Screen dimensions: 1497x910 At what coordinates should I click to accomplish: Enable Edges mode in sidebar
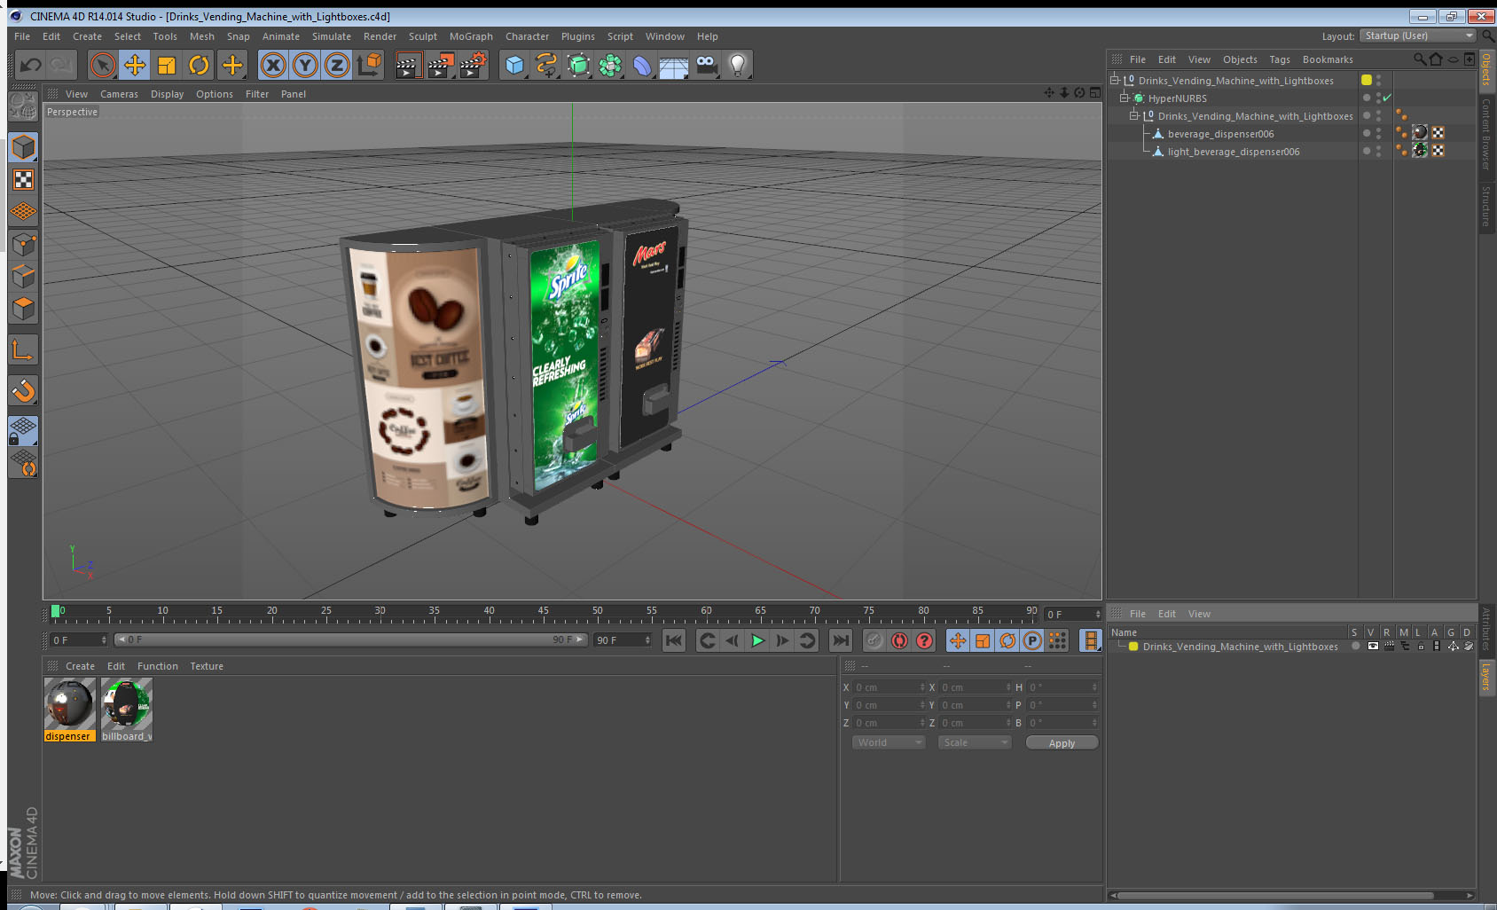[23, 276]
